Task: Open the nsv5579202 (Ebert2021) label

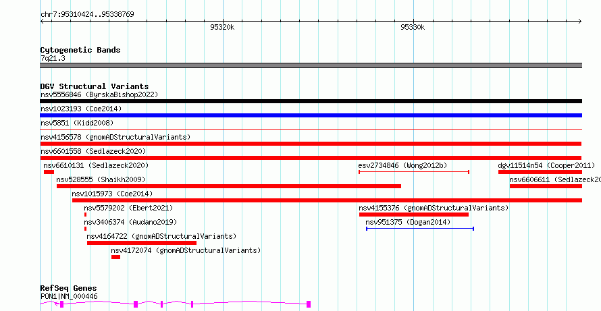Action: coord(128,208)
